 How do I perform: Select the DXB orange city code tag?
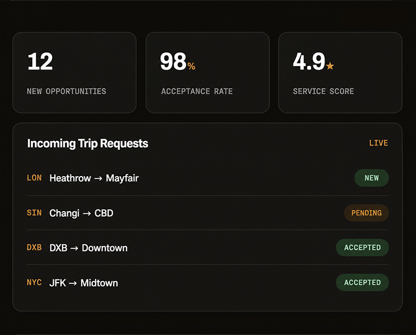click(x=34, y=248)
